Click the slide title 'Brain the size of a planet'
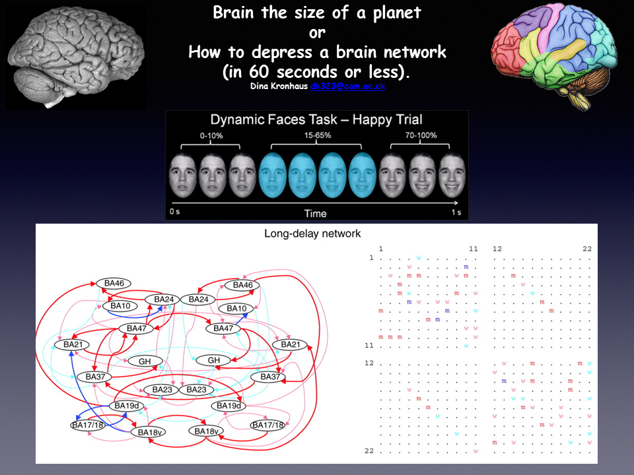The height and width of the screenshot is (475, 634). click(x=317, y=13)
